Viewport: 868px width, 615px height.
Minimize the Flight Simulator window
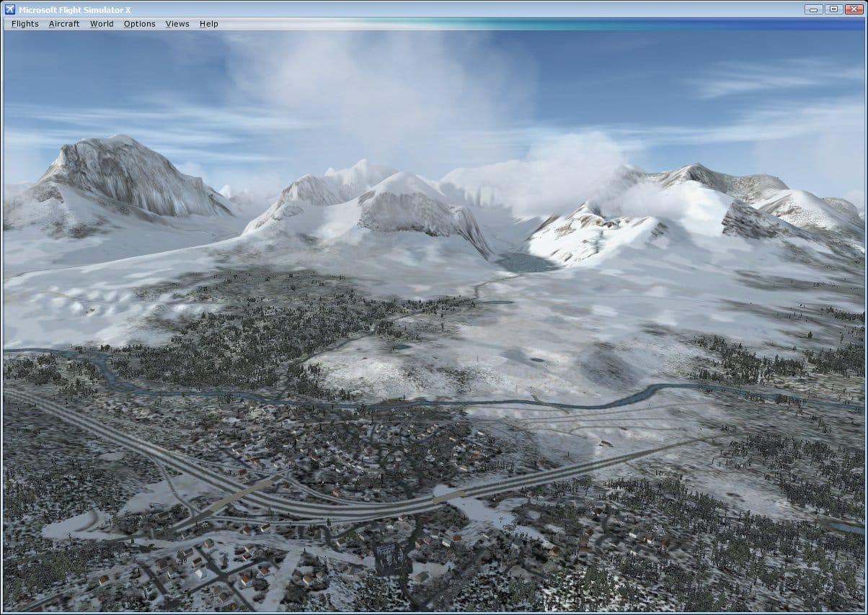(x=814, y=9)
